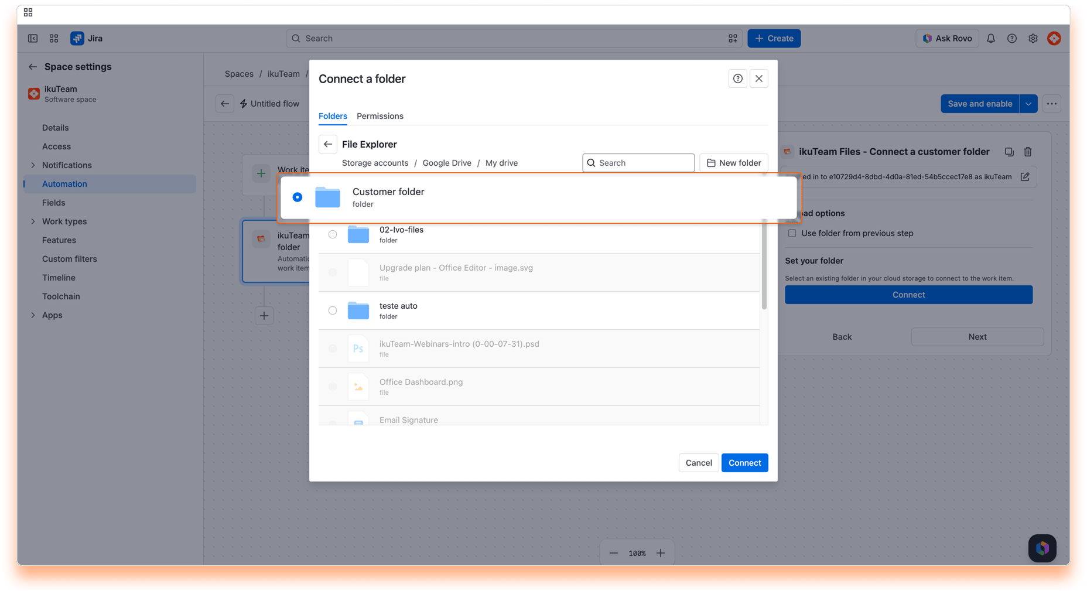Open the notifications bell

coord(991,38)
